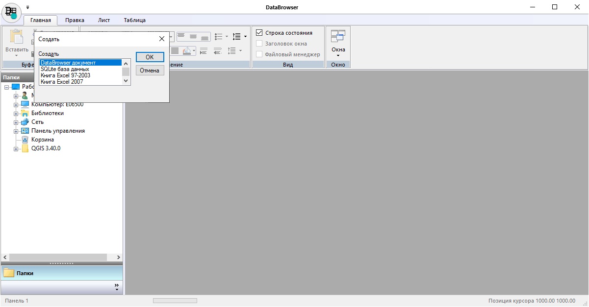Screen dimensions: 589x307
Task: Toggle the Файловый менеджер checkbox
Action: coord(259,54)
